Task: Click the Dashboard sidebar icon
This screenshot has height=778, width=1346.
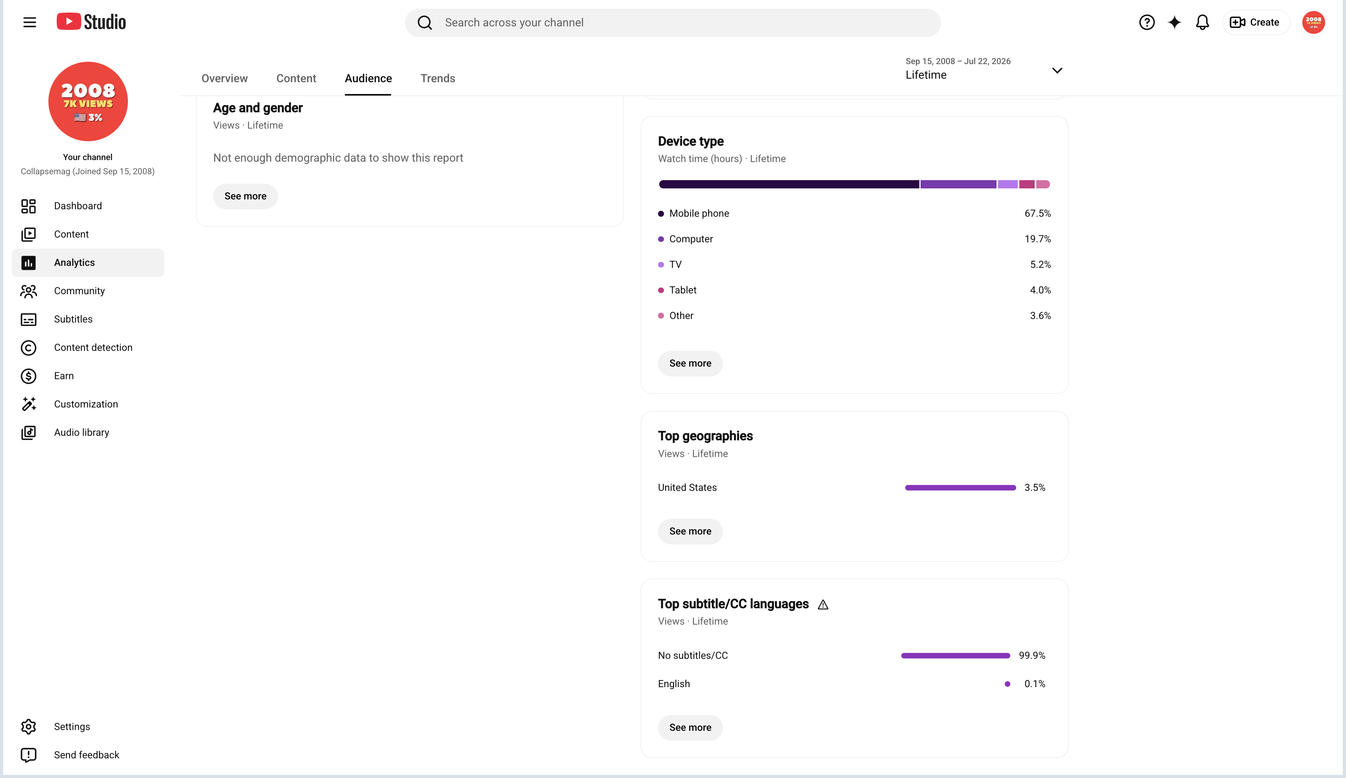Action: tap(28, 206)
